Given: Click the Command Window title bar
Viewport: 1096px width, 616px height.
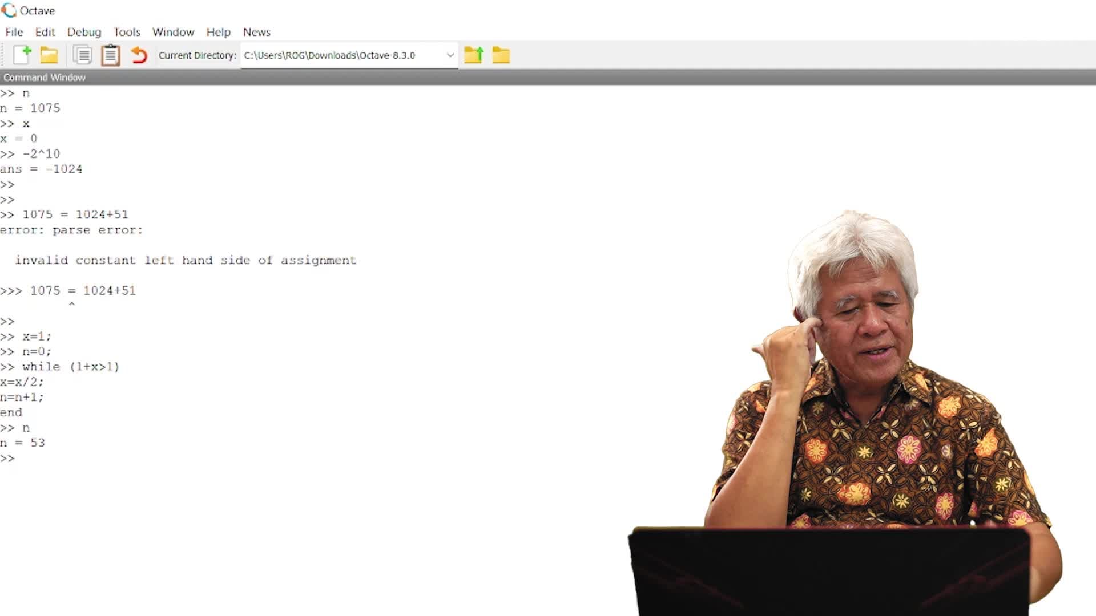Looking at the screenshot, I should point(45,77).
